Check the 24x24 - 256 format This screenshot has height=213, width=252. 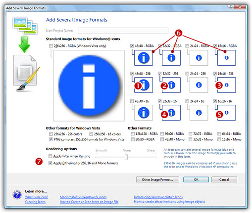point(187,74)
